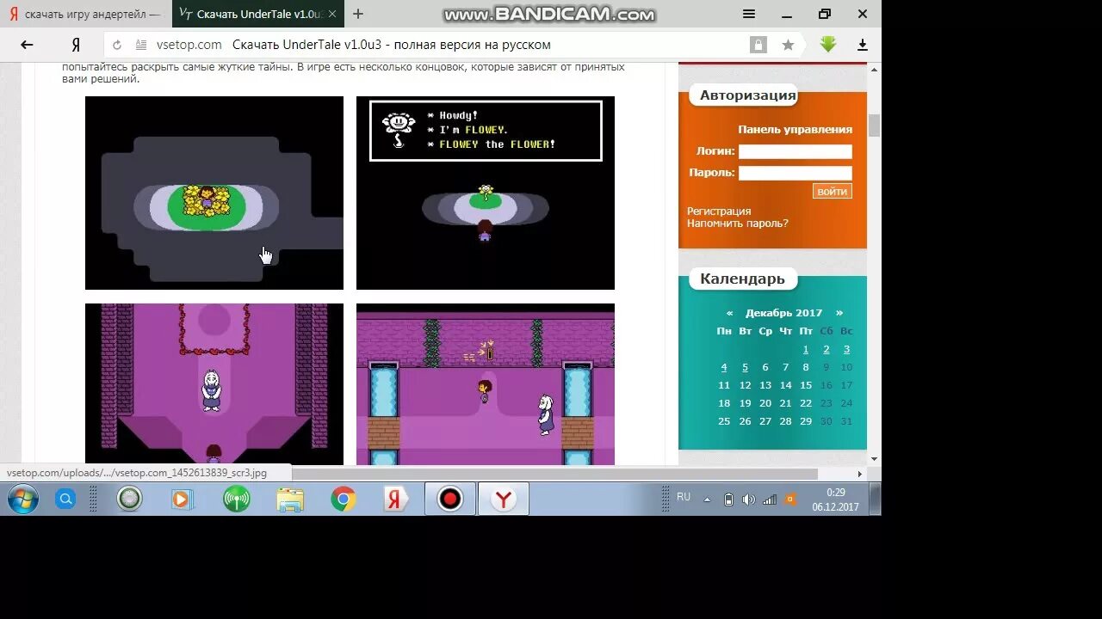Open Windows Explorer from the taskbar
Screen dimensions: 1102x619
coord(290,499)
